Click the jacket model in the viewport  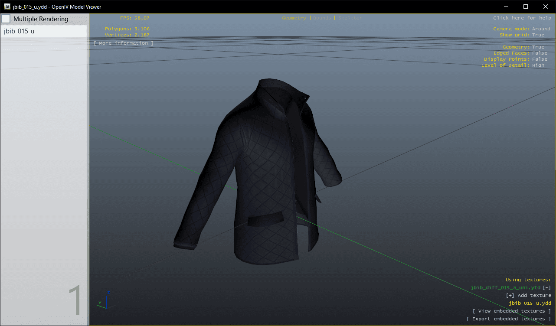tap(260, 173)
